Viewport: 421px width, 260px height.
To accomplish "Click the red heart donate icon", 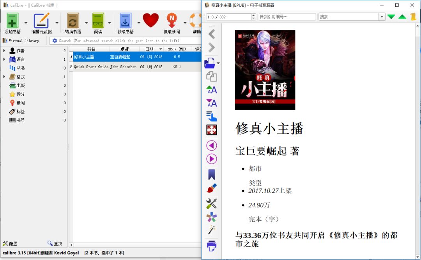I will tap(150, 20).
